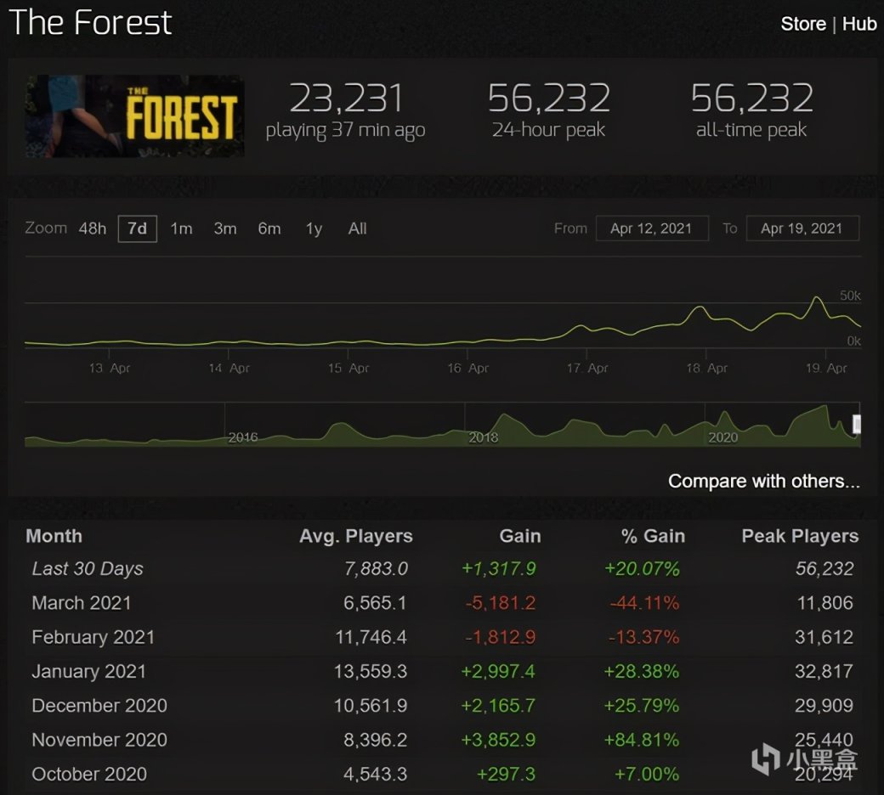Edit the From date field Apr 12, 2021
Screen dimensions: 884x795
652,228
